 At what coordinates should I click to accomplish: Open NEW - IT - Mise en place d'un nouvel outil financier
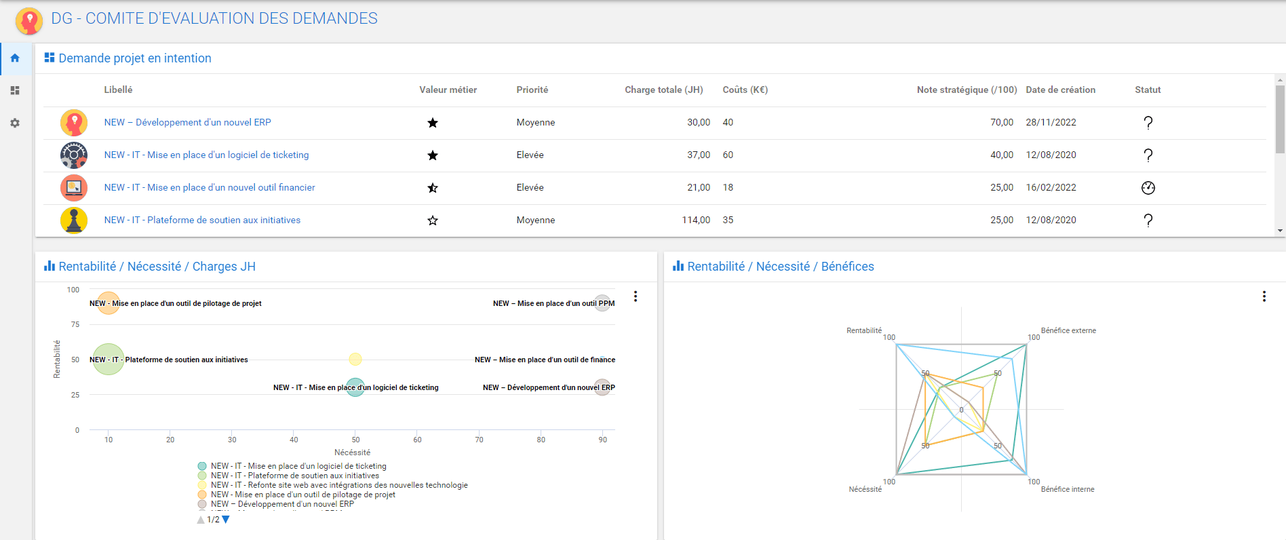click(x=210, y=187)
